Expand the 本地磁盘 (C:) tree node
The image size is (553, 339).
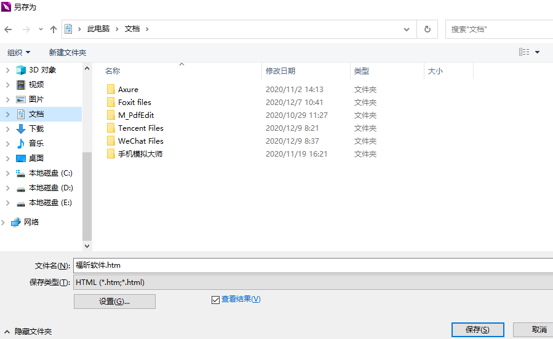coord(7,173)
